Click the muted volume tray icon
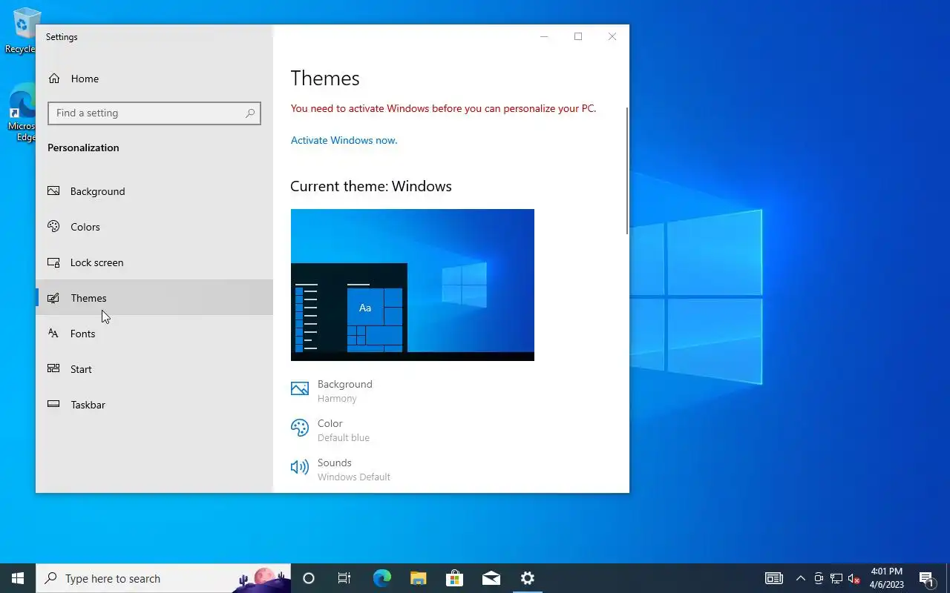Viewport: 950px width, 593px height. (854, 578)
